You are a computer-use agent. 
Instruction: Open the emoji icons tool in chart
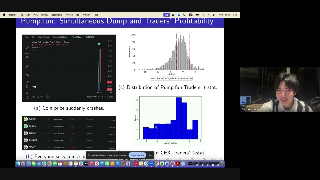pos(27,76)
